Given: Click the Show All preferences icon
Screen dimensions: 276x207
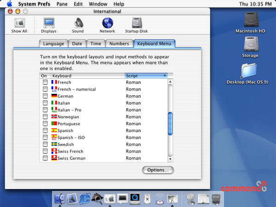Looking at the screenshot, I should [19, 25].
